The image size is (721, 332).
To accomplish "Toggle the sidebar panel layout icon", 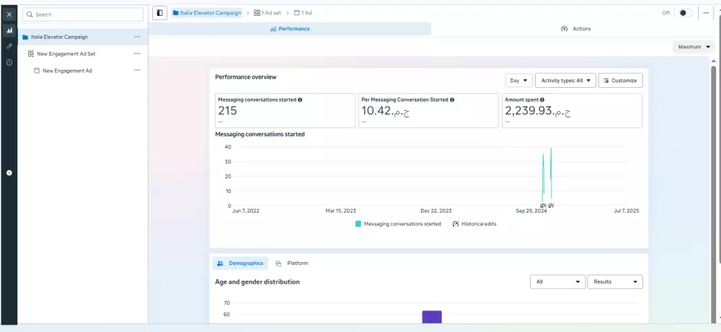I will point(159,13).
